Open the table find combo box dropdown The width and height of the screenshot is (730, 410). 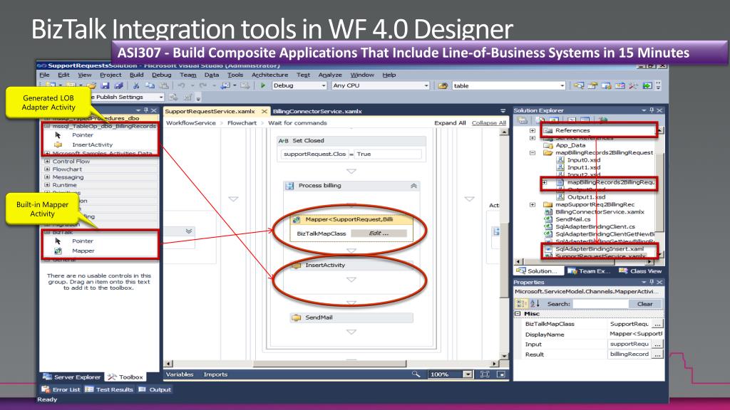[x=562, y=85]
